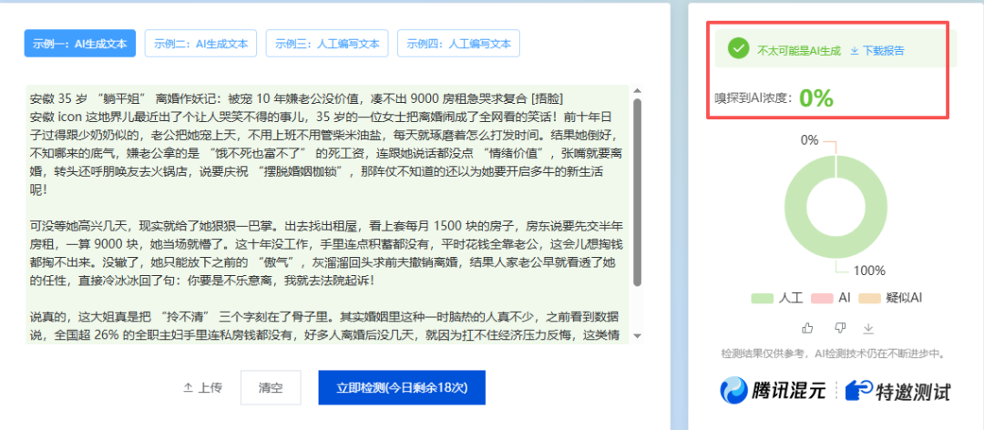Click upload arrow icon next to 上传
The image size is (984, 430).
[x=188, y=388]
